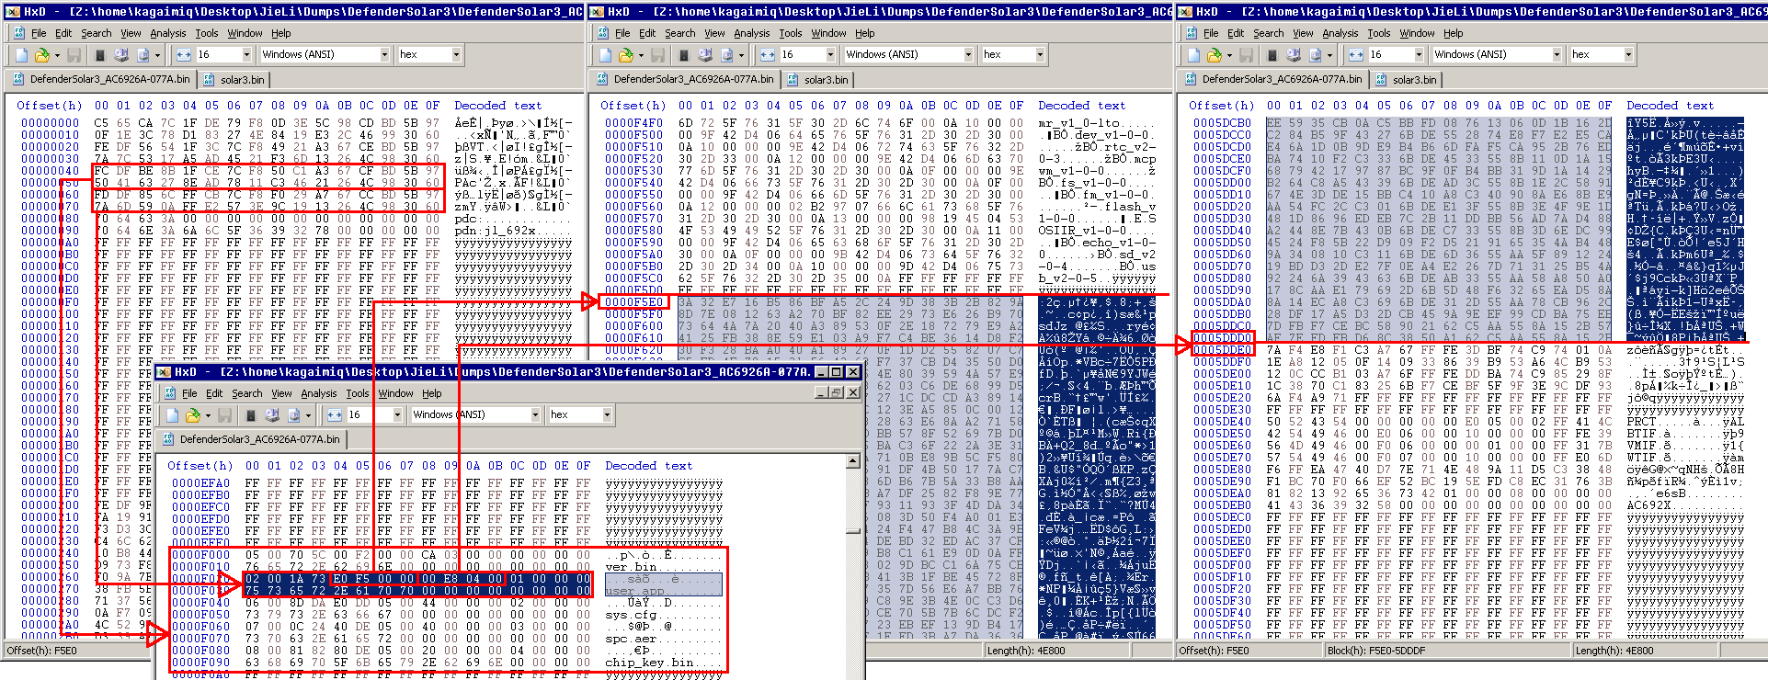Open bytes-per-row 16 dropdown in right window
The image size is (1768, 680).
[1419, 55]
